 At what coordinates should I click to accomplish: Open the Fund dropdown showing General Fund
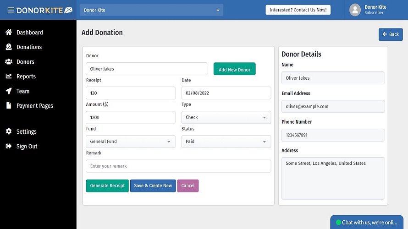[x=130, y=142]
